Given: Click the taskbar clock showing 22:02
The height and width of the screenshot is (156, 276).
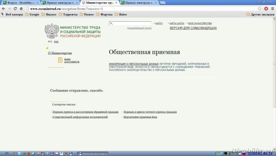Looking at the screenshot, I should pos(260,154).
